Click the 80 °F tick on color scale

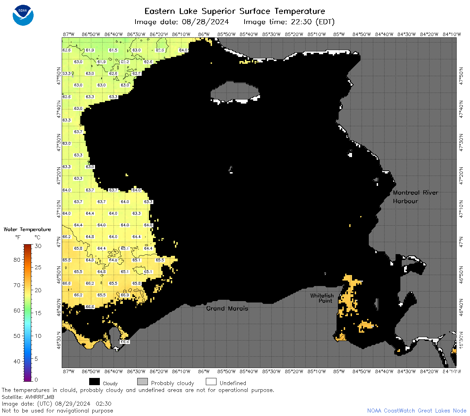point(17,260)
